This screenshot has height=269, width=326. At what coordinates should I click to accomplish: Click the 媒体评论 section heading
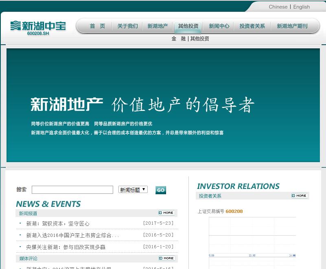[28, 258]
